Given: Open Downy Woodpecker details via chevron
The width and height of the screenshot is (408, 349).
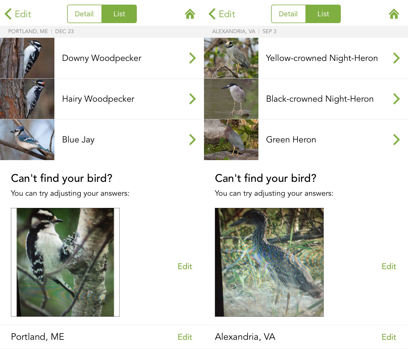Looking at the screenshot, I should point(193,58).
